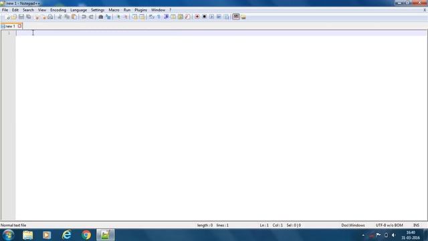Open the Settings menu

98,10
